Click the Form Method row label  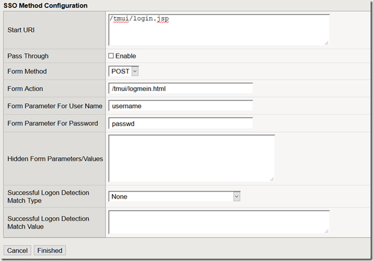[27, 71]
